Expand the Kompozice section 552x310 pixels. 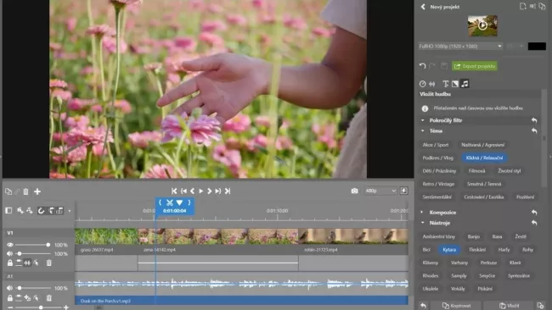coord(422,213)
